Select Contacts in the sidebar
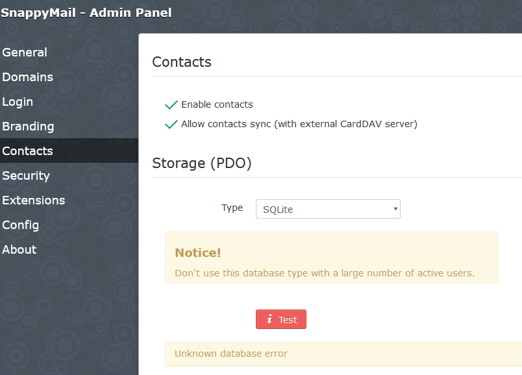Image resolution: width=522 pixels, height=375 pixels. [x=28, y=151]
